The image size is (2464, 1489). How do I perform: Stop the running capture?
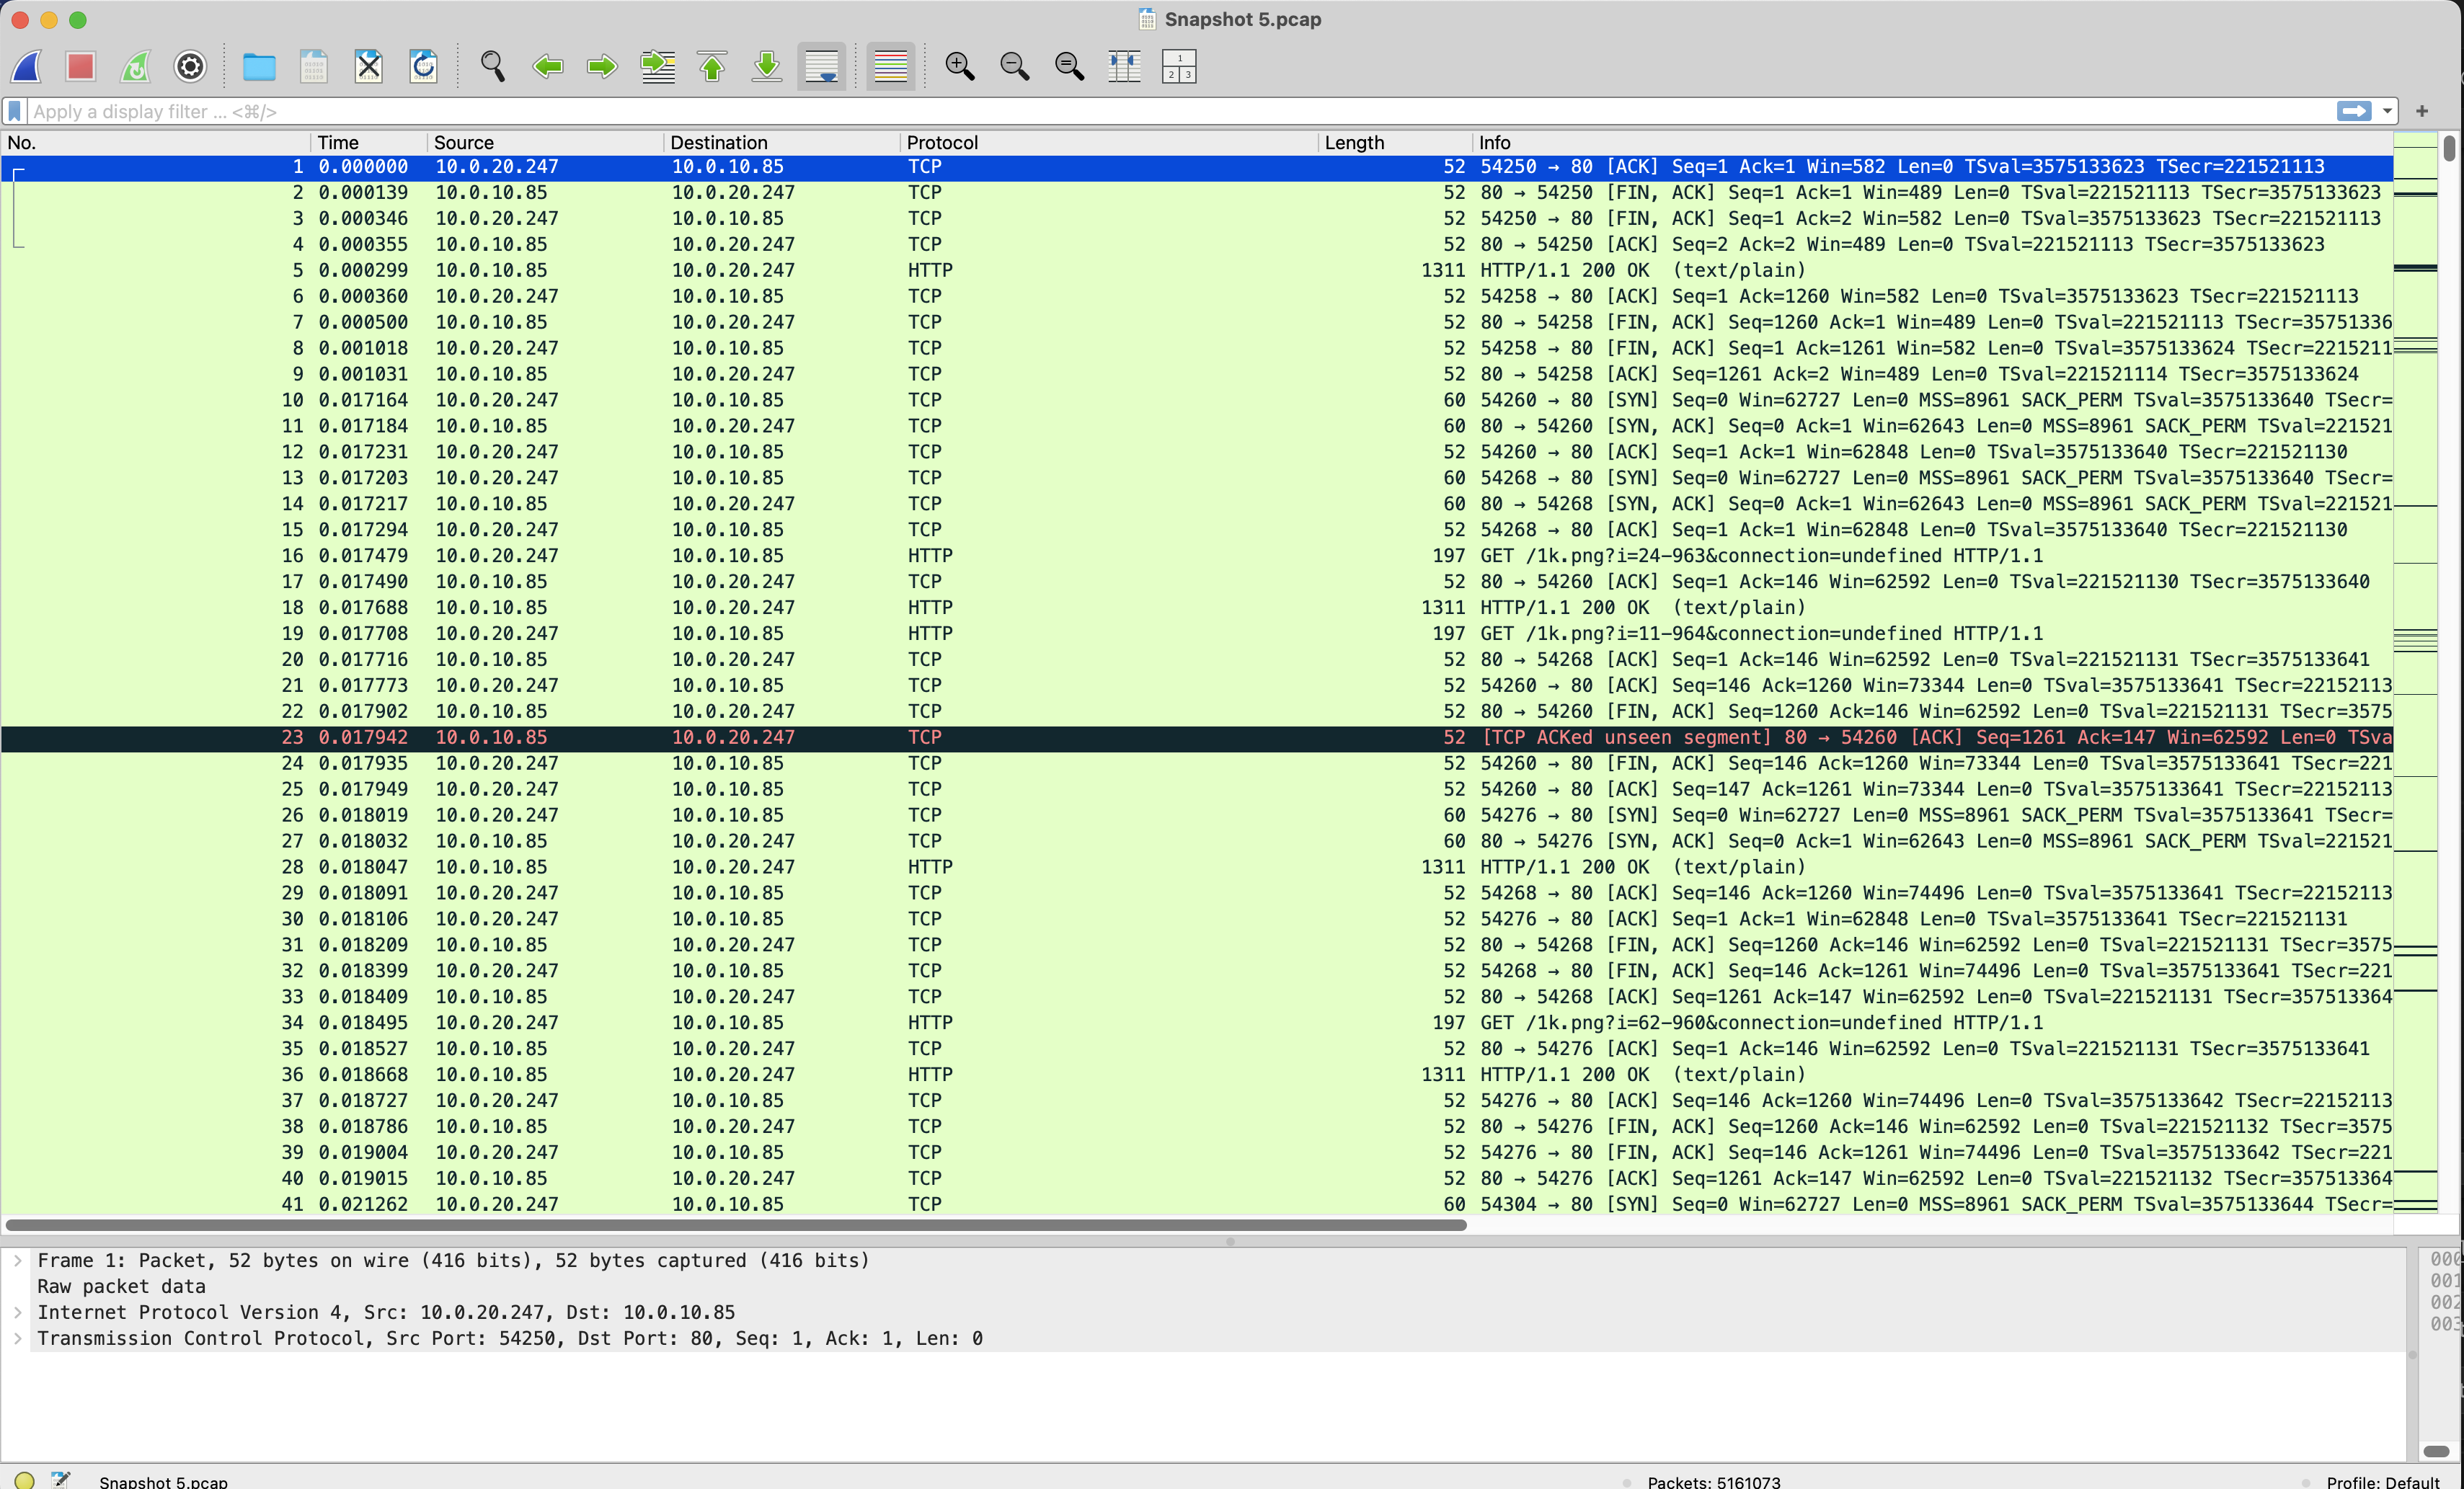point(80,66)
